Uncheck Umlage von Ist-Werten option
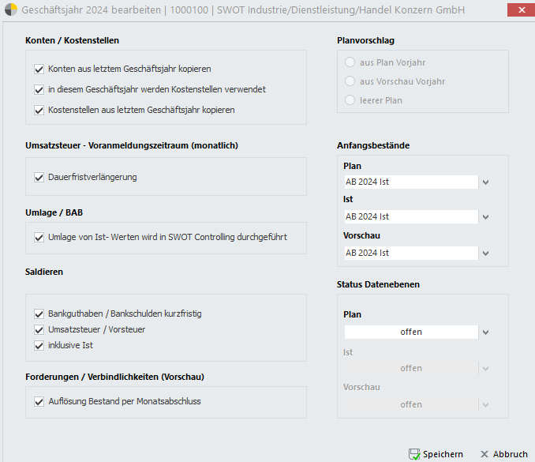Image resolution: width=535 pixels, height=462 pixels. [x=39, y=236]
